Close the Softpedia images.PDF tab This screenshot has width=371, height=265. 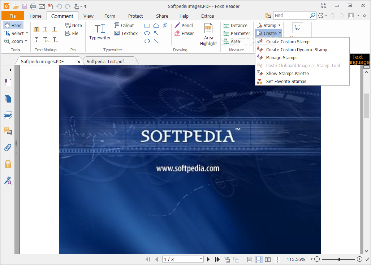tap(79, 62)
